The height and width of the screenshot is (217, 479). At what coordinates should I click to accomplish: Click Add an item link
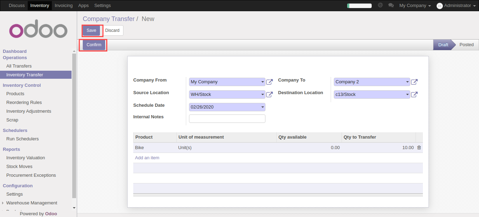coord(147,158)
